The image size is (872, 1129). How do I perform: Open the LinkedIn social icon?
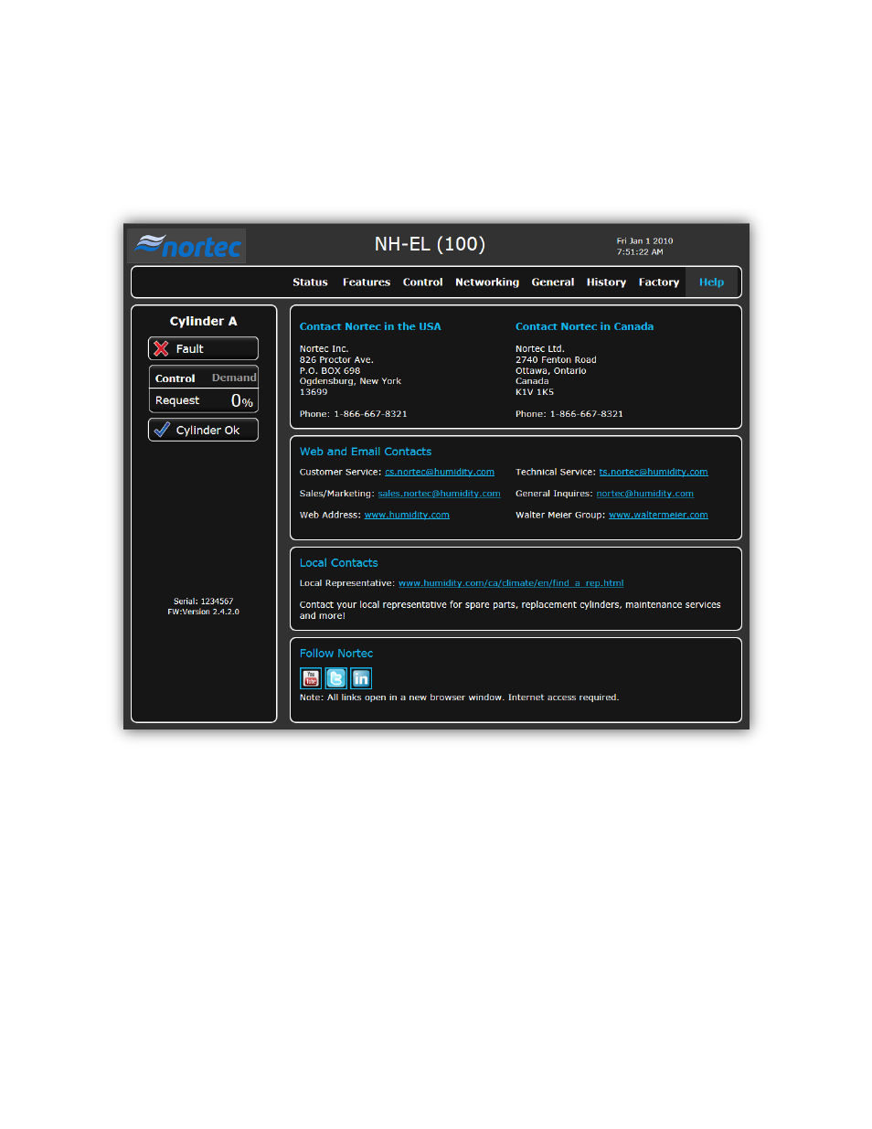pyautogui.click(x=361, y=678)
